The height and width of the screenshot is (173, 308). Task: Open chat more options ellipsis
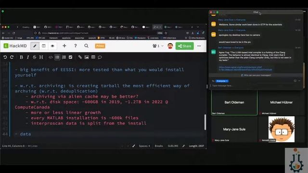point(299,81)
